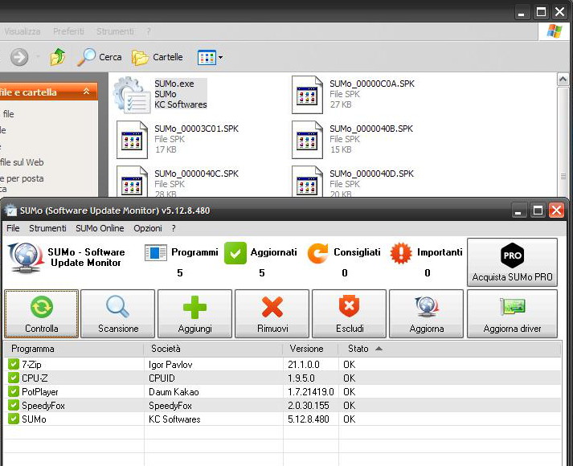573x466 pixels.
Task: Select version 2.0.30.155 cell
Action: pos(309,406)
